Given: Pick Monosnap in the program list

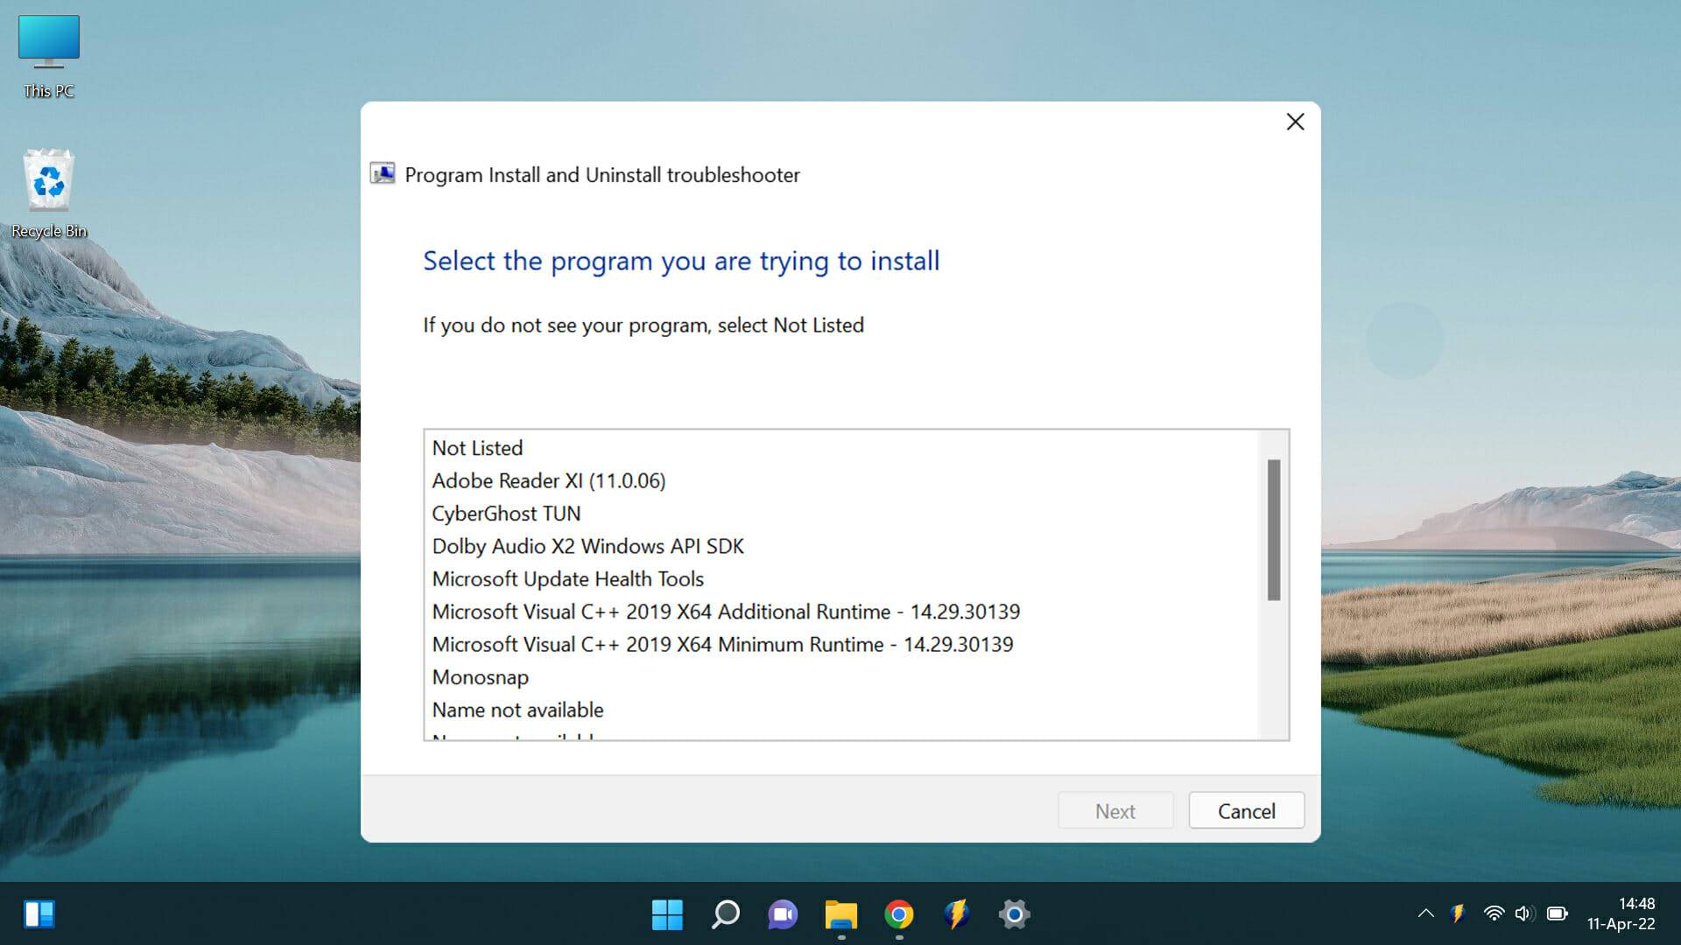Looking at the screenshot, I should 480,677.
